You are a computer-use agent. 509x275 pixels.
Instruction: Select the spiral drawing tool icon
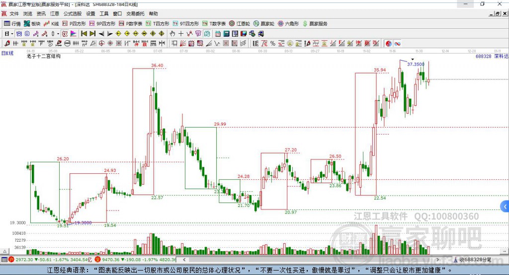coord(50,44)
